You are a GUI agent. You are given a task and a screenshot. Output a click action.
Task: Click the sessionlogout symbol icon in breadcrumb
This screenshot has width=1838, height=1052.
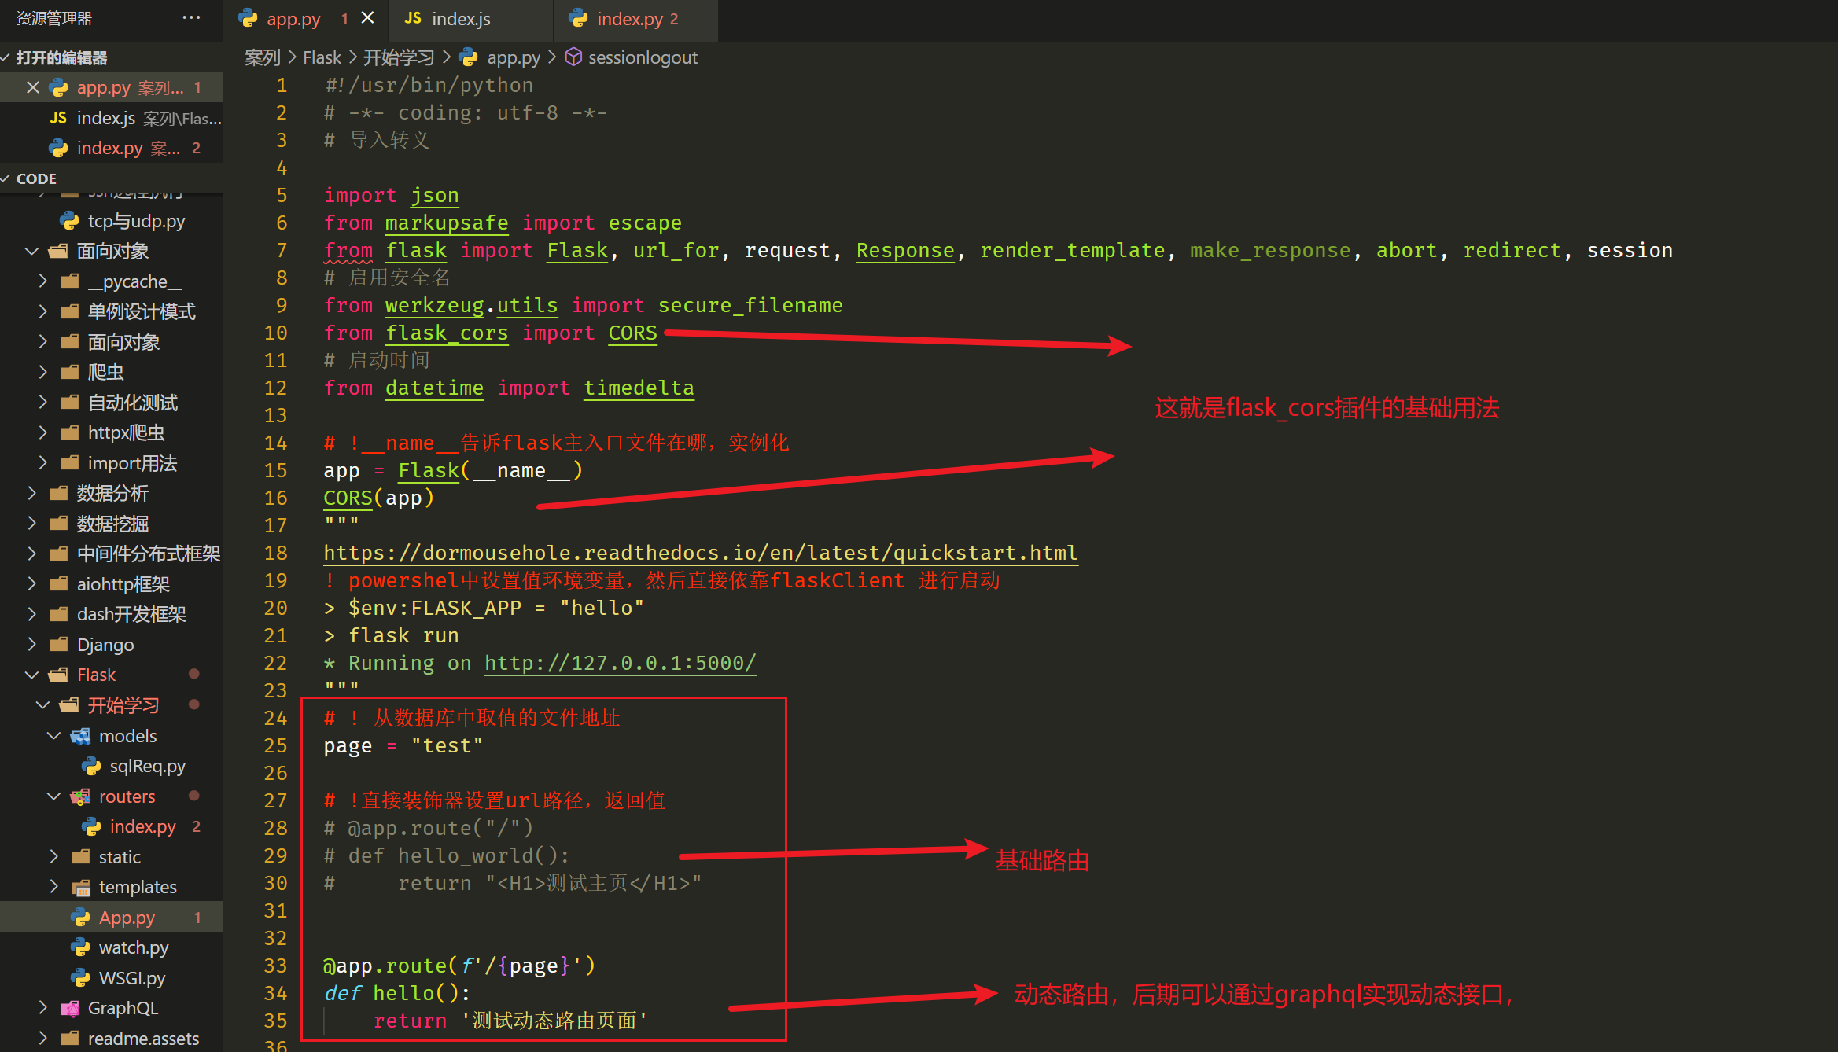point(573,57)
